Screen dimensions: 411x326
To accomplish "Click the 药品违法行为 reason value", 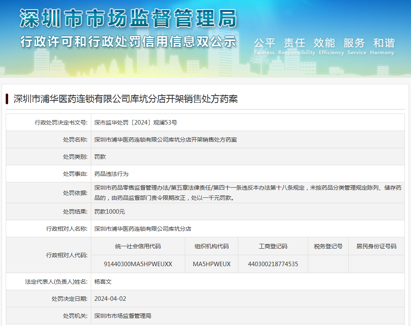I will (x=111, y=174).
